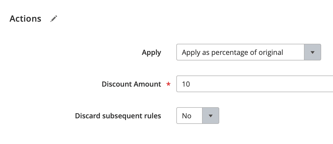This screenshot has height=144, width=333.
Task: Place cursor on value 10 in Discount field
Action: [x=186, y=84]
